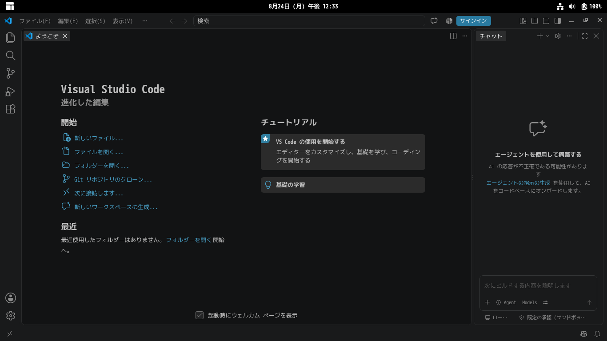Screen dimensions: 607x341
Task: Open the GNOME activities overview icon
Action: coord(10,6)
